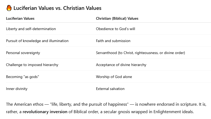Screen dimensions: 211x119
Task: Click the 'Inner divinity' table cell
Action: 17,89
